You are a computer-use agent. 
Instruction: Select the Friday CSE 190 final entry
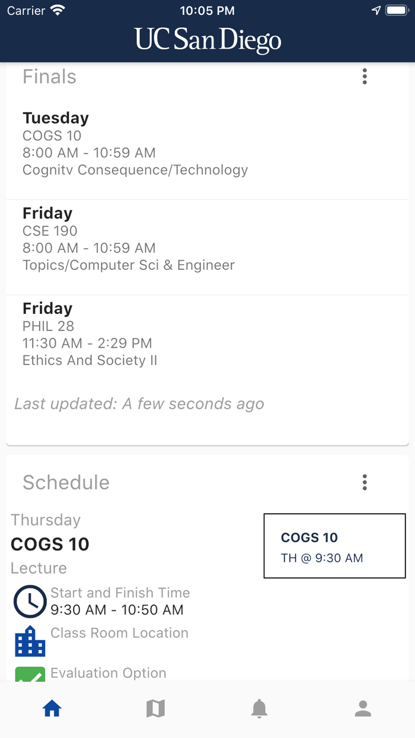135,238
